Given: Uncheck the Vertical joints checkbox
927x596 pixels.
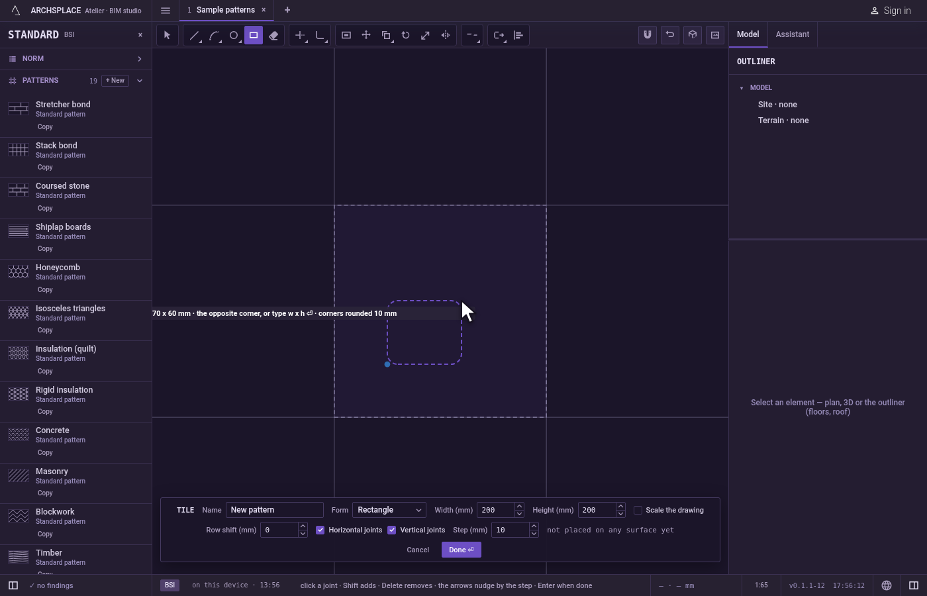Looking at the screenshot, I should pos(392,530).
